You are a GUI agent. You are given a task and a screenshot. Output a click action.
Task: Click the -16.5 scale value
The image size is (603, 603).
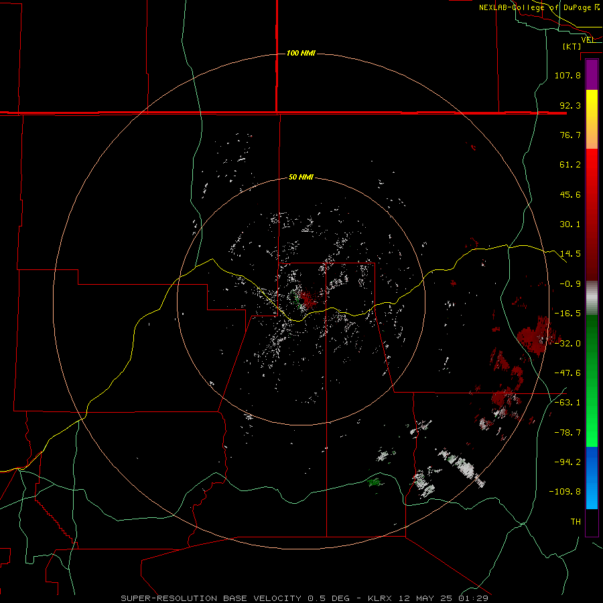pyautogui.click(x=567, y=314)
